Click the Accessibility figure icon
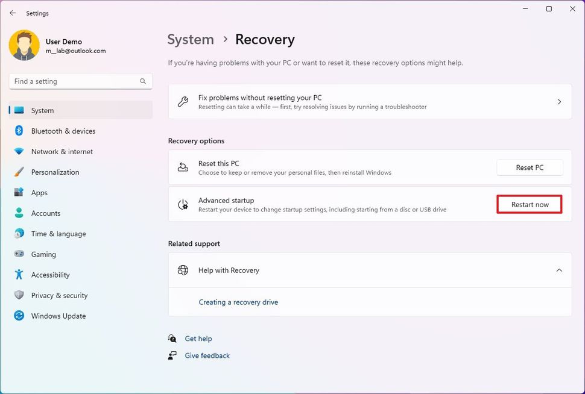The height and width of the screenshot is (394, 585). [19, 275]
